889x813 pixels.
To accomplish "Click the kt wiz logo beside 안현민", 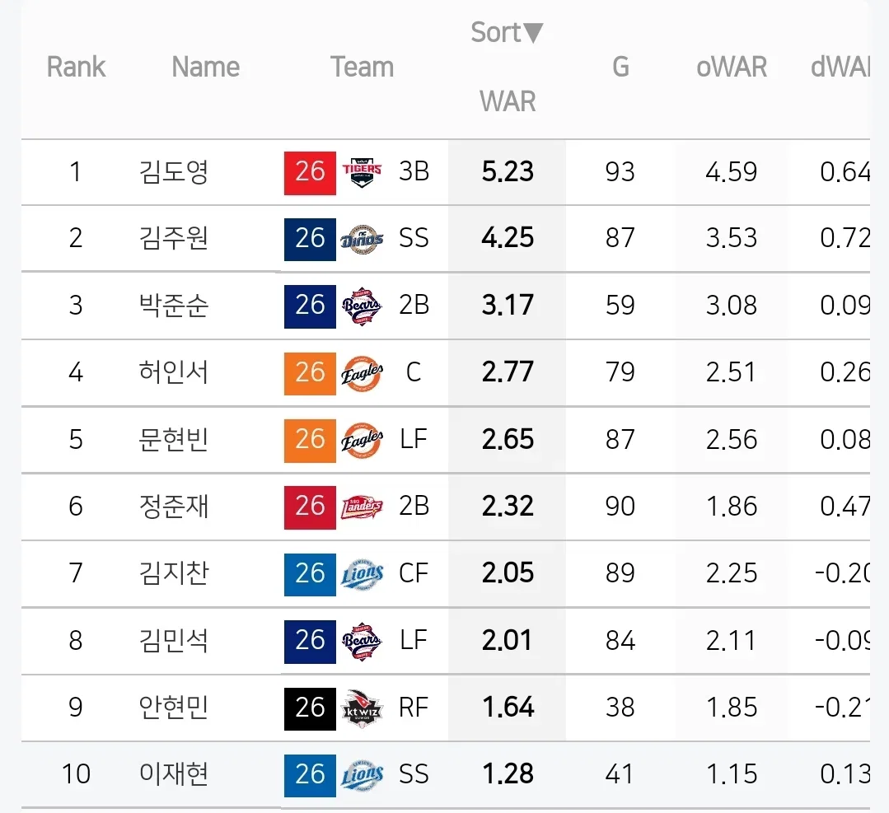I will point(362,708).
